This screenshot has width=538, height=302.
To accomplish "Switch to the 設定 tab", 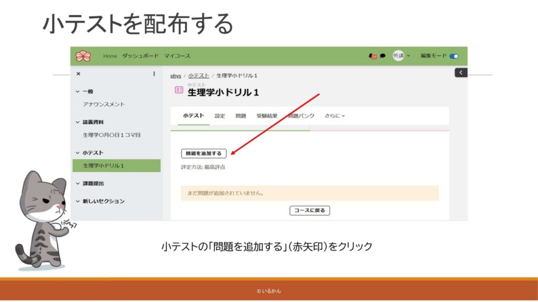I will tap(220, 116).
